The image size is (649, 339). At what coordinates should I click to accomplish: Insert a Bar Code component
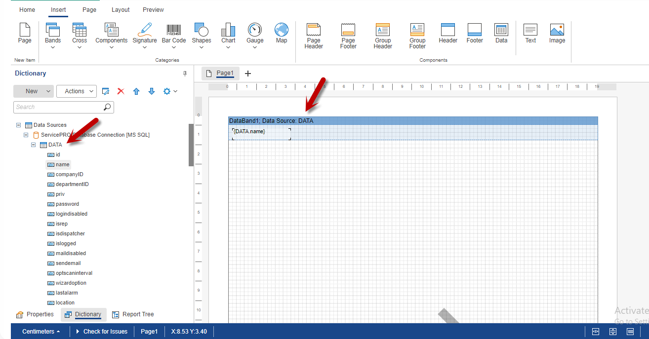[173, 34]
